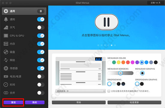Open the 更新频率 dropdown
The image size is (165, 108).
pyautogui.click(x=80, y=91)
